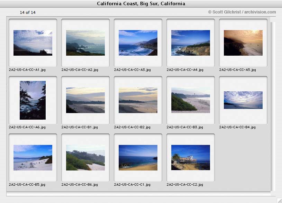Select the 2A2-US-CA-CC-C2.jpg pier building thumbnail
Viewport: 282px width, 203px height.
point(191,157)
